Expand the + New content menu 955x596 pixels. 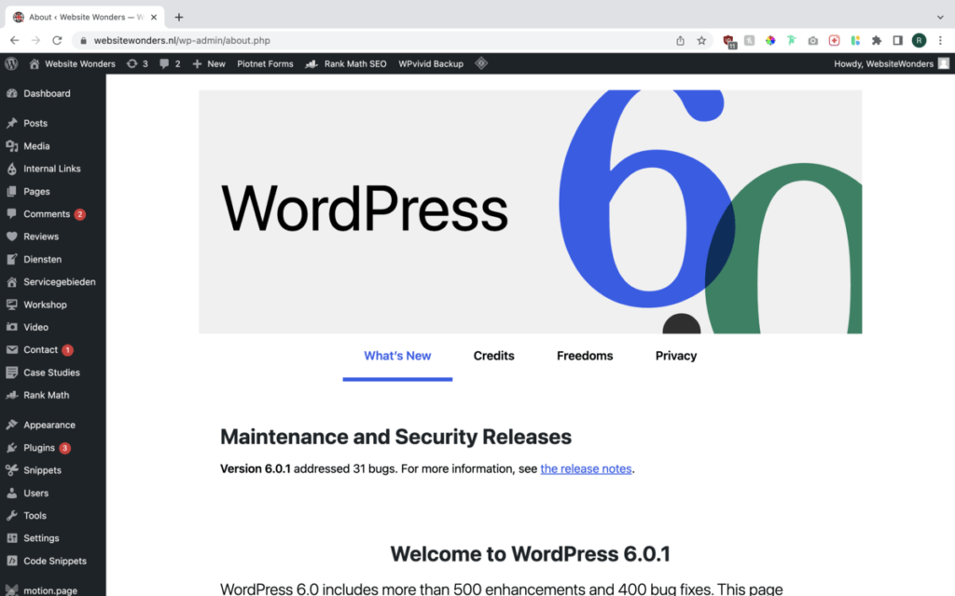tap(209, 63)
